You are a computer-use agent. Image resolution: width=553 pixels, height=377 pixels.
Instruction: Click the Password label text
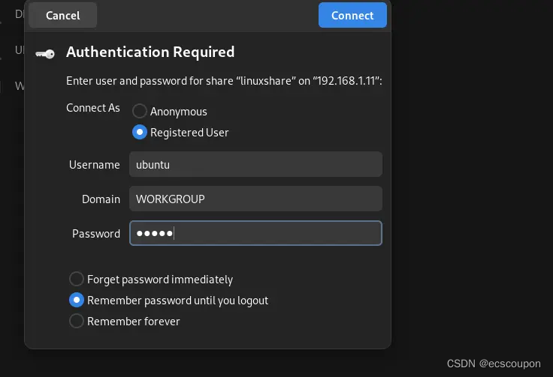click(96, 234)
